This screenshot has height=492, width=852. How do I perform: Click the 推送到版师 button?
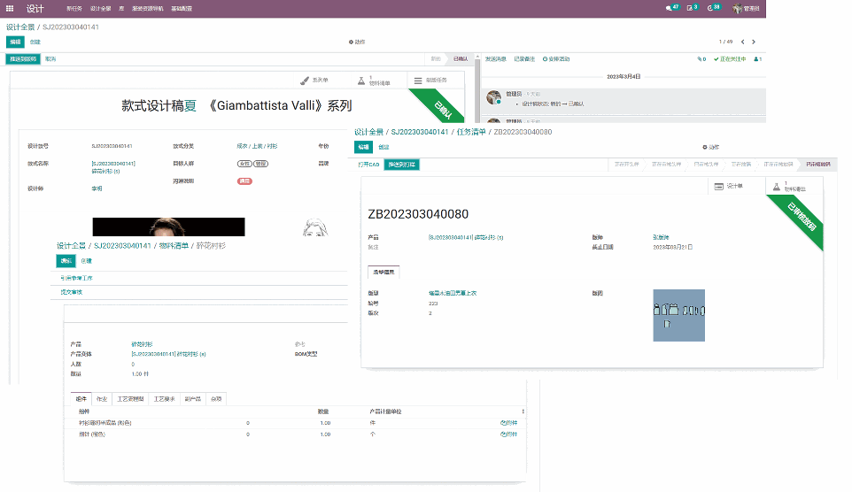pos(22,59)
